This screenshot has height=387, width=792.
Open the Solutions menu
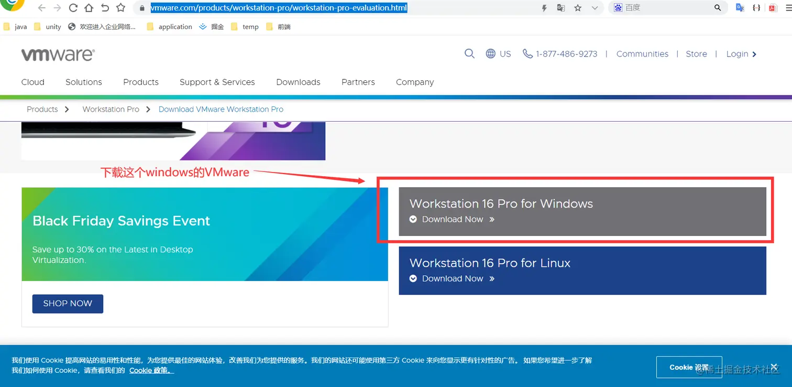(84, 82)
